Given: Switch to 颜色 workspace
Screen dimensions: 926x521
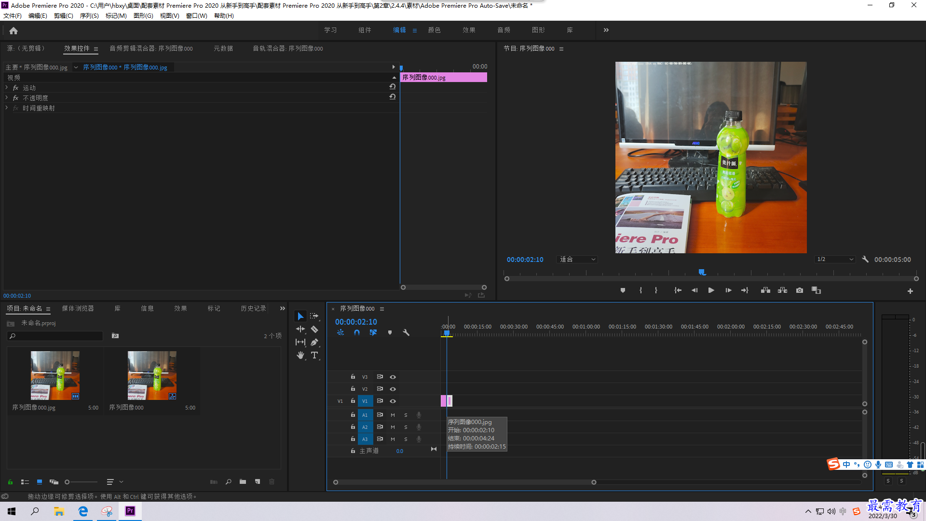Looking at the screenshot, I should coord(434,30).
